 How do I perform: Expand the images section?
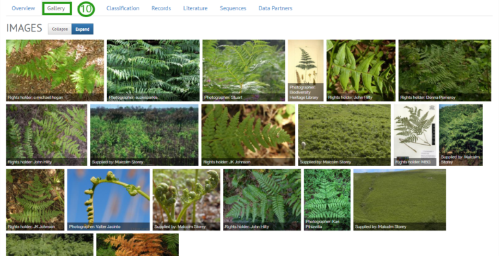coord(82,29)
